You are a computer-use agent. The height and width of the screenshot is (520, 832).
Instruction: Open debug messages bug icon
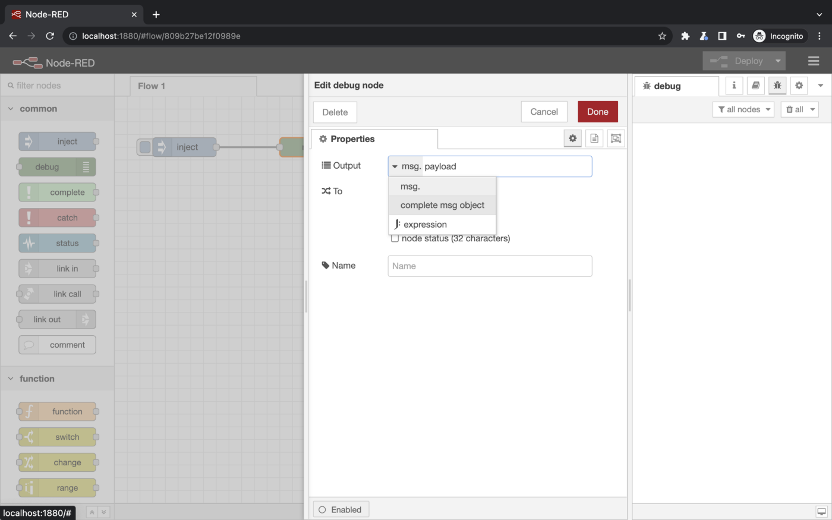pos(777,86)
